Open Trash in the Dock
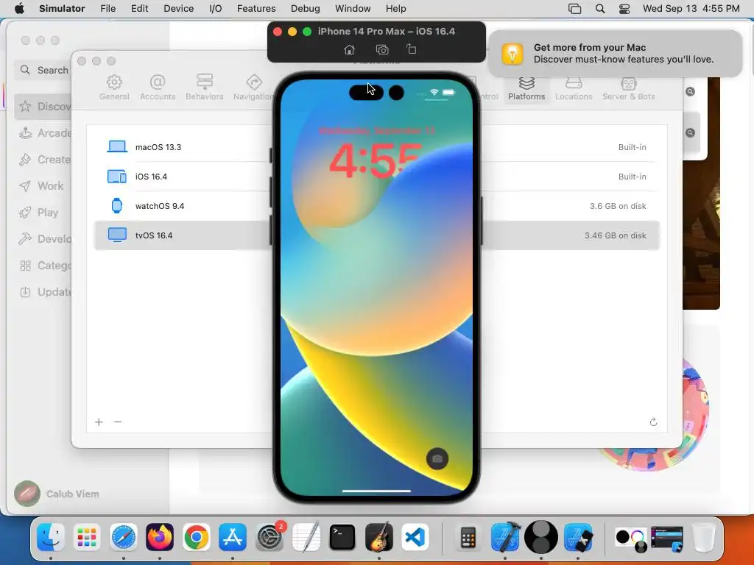This screenshot has height=565, width=754. pos(703,536)
